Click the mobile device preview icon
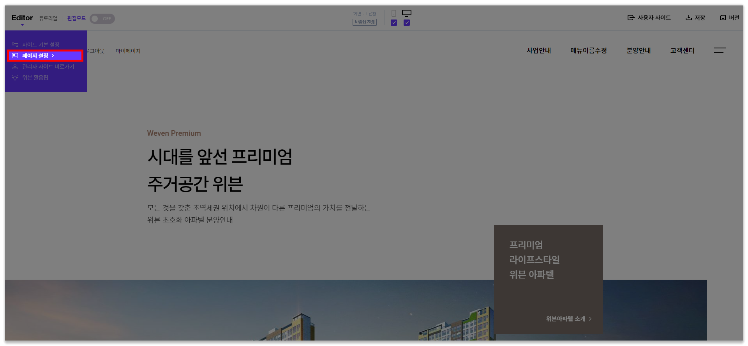The image size is (748, 346). [393, 13]
